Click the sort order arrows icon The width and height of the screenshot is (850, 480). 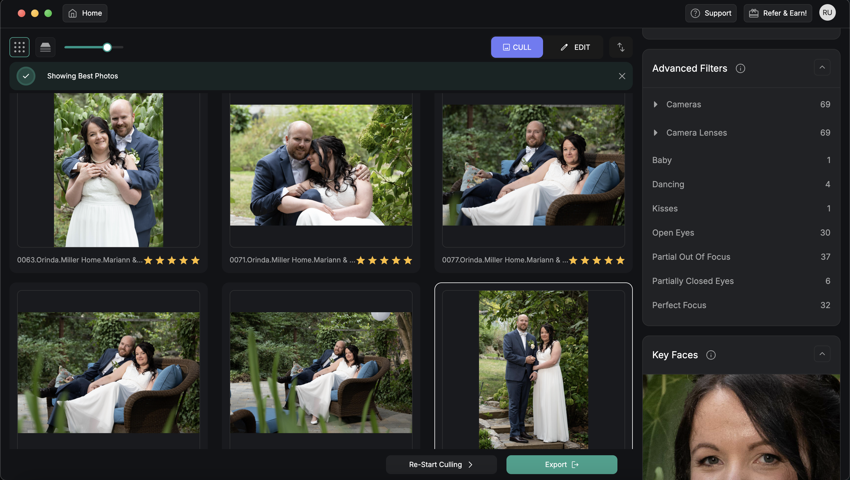pyautogui.click(x=621, y=47)
